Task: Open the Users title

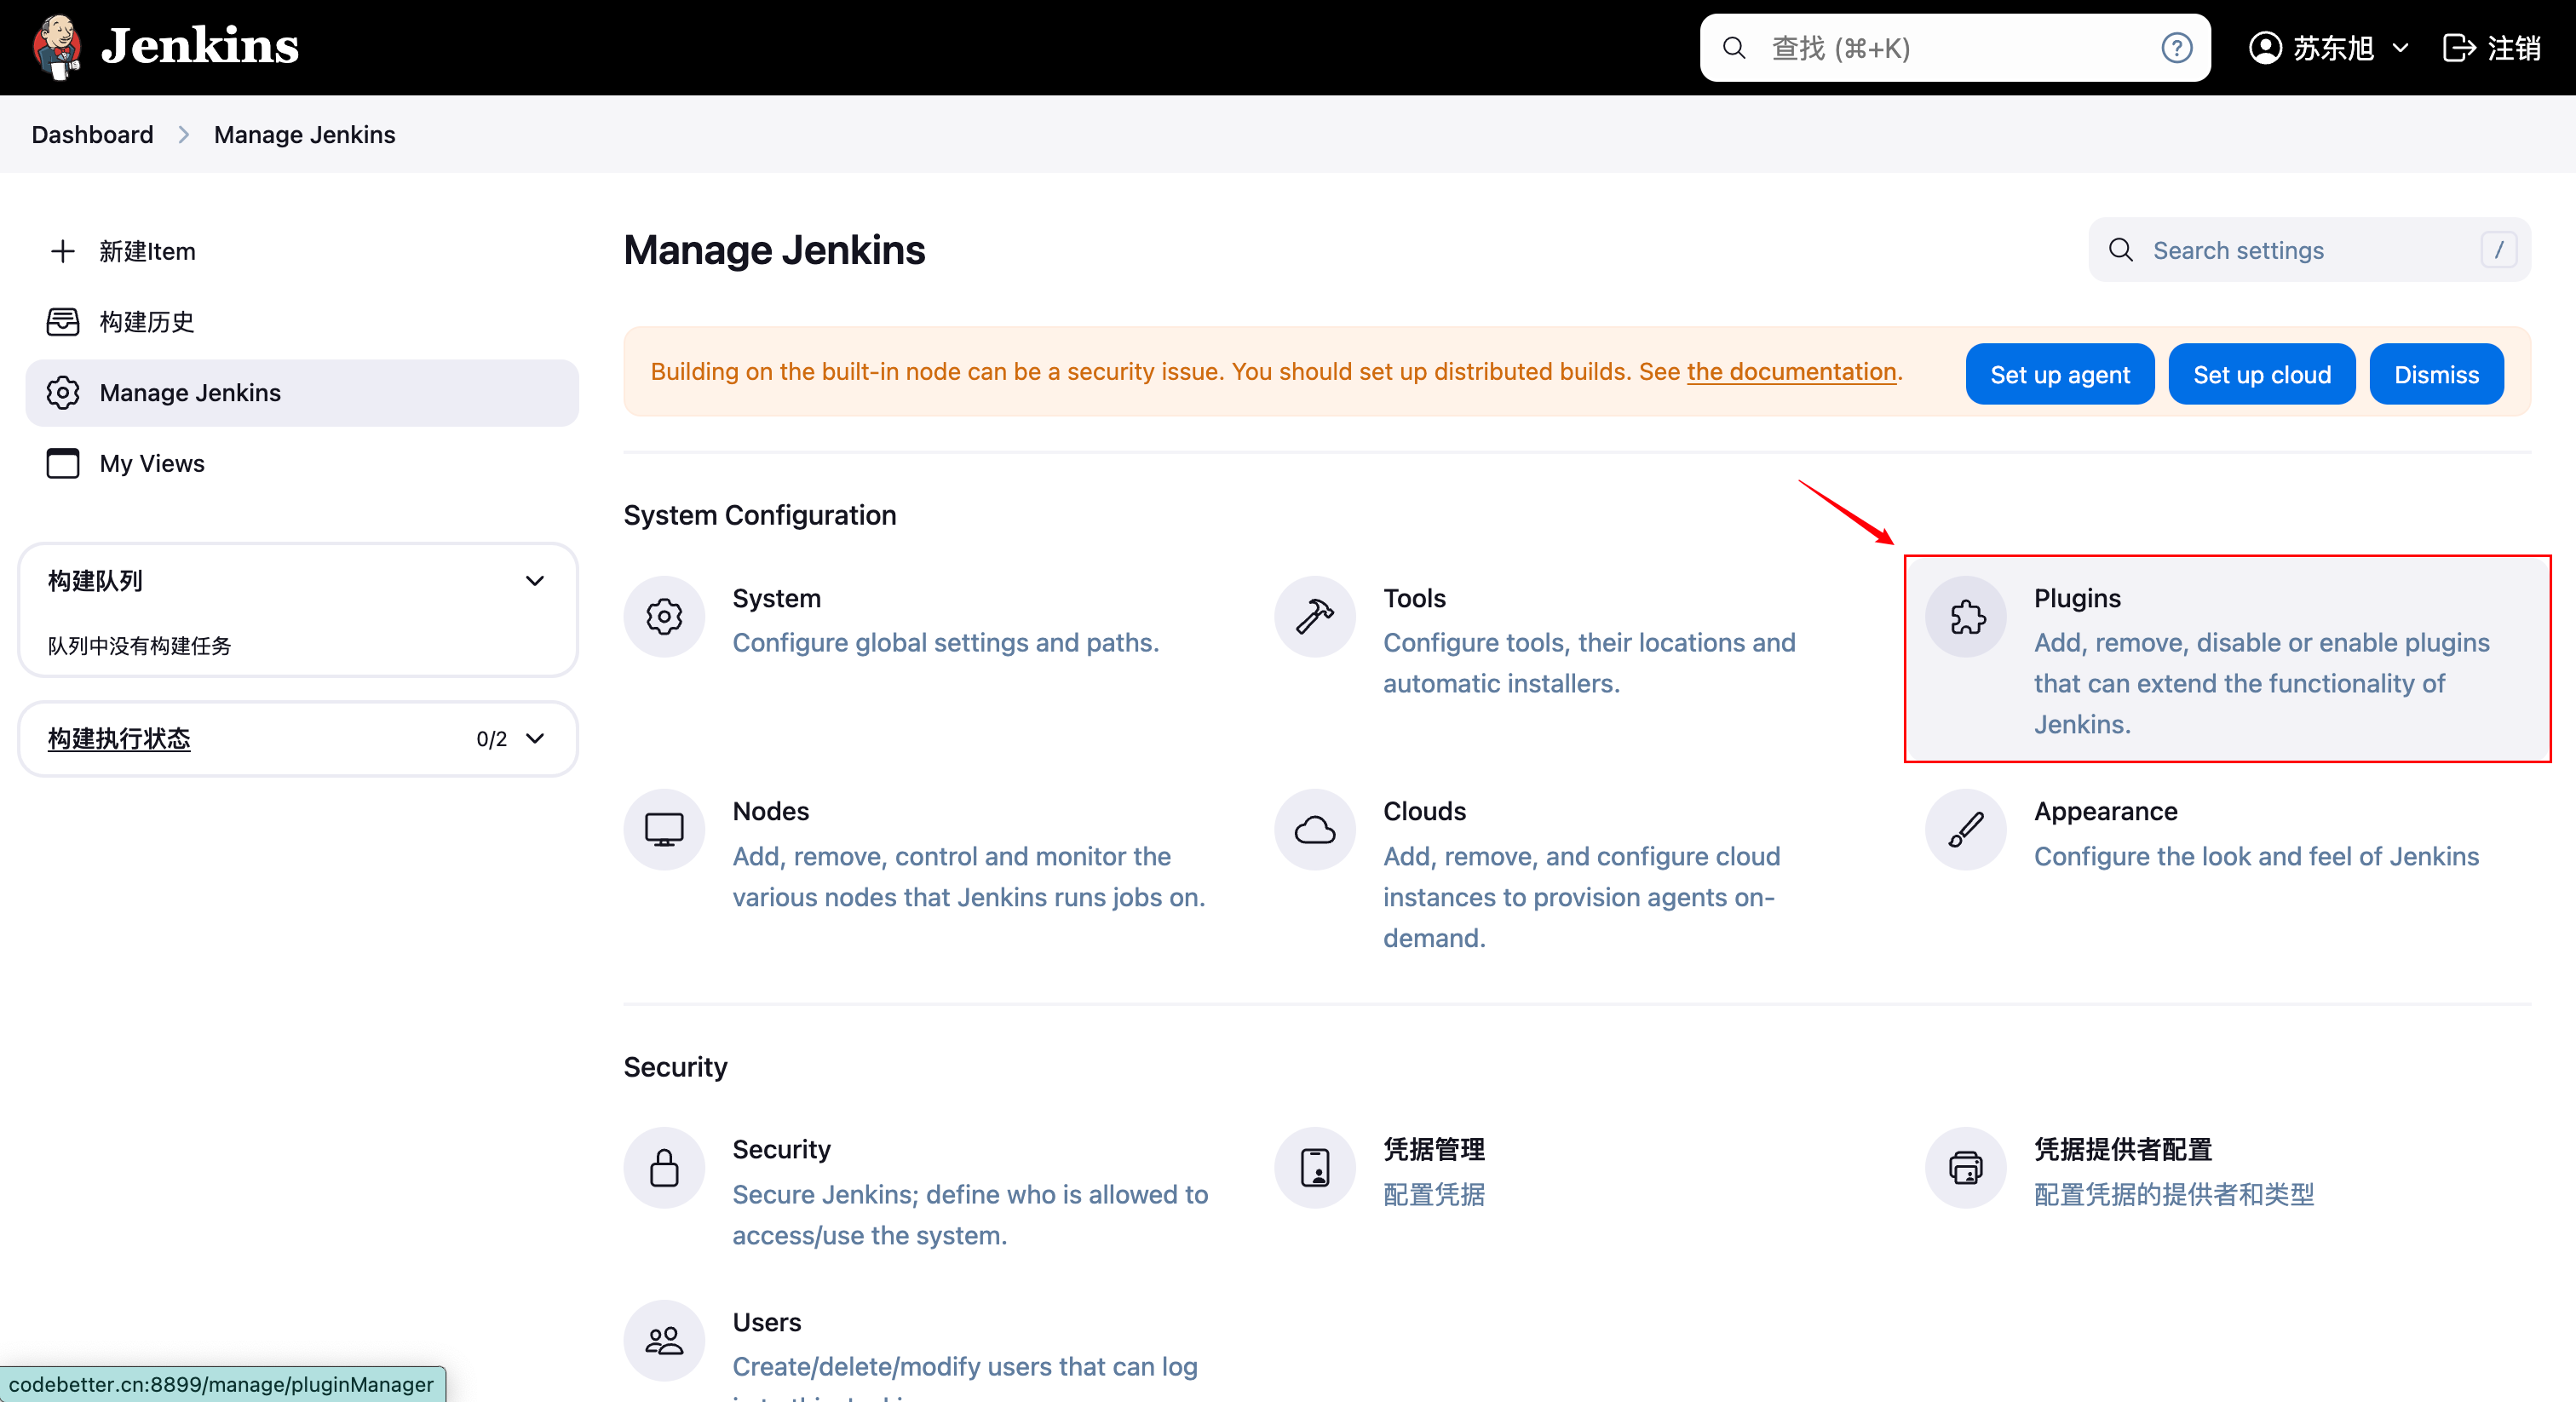Action: (766, 1322)
